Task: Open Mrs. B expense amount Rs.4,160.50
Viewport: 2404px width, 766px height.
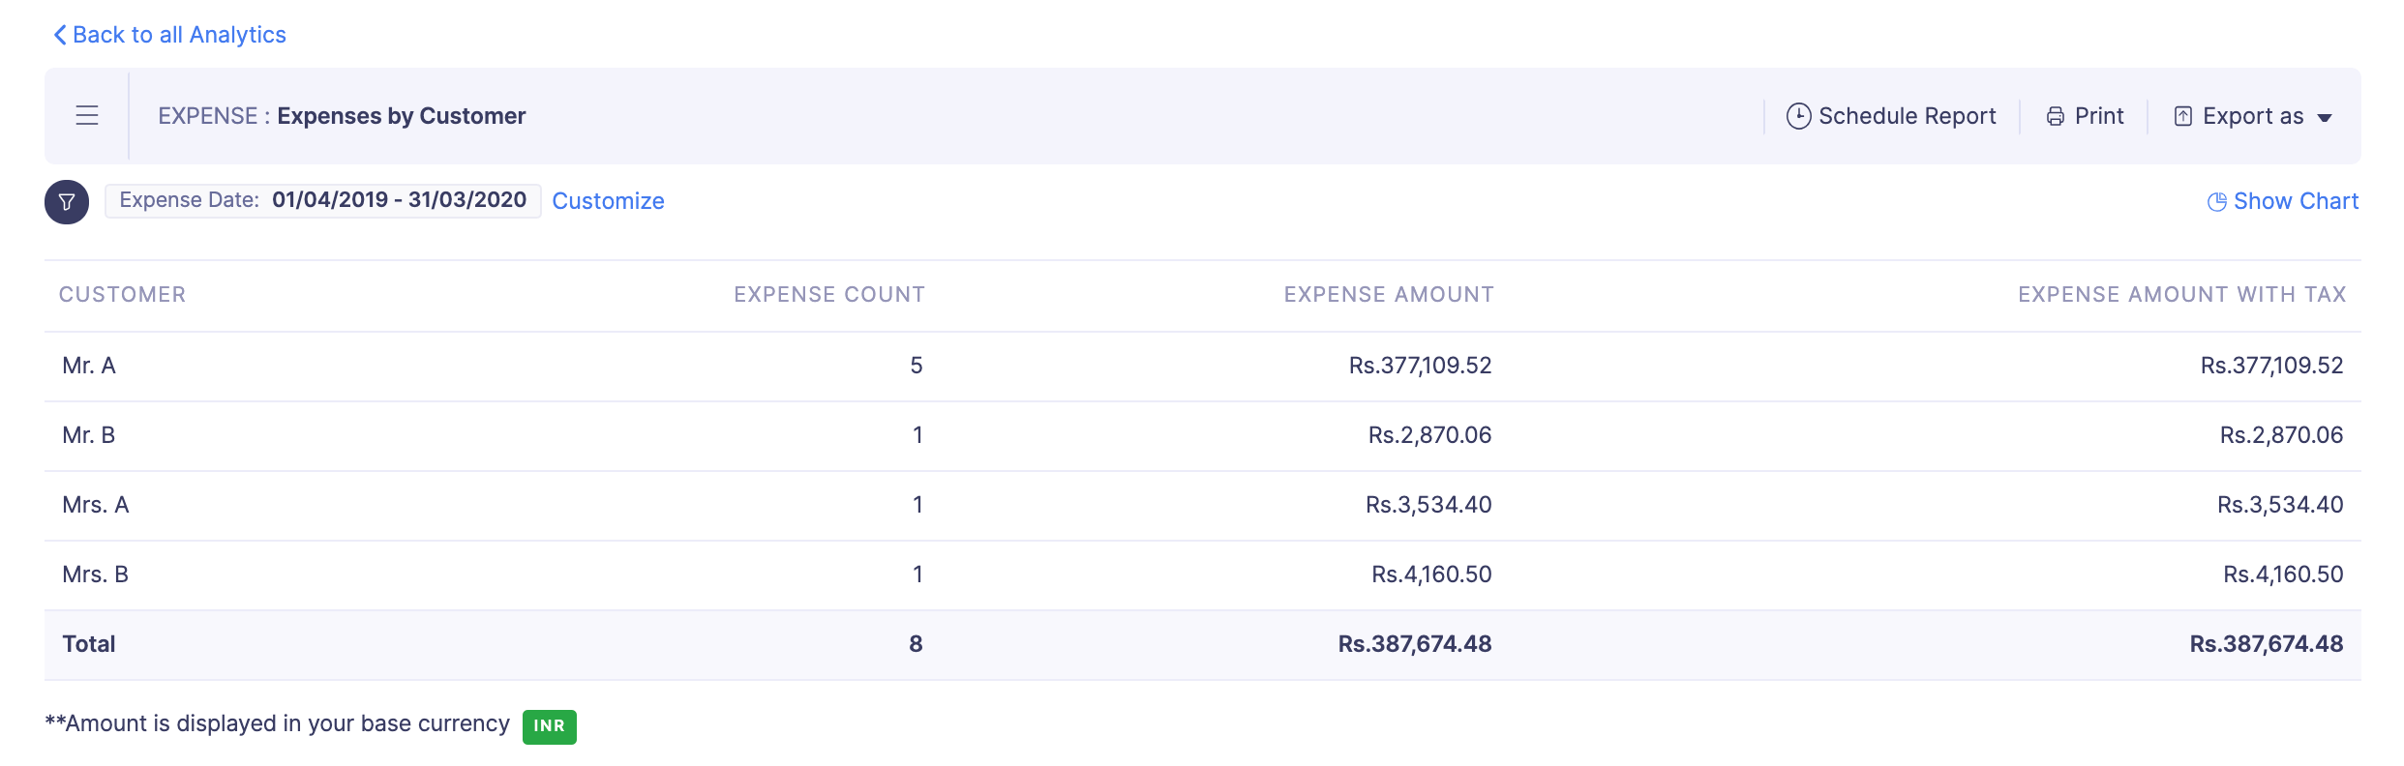Action: pos(1431,574)
